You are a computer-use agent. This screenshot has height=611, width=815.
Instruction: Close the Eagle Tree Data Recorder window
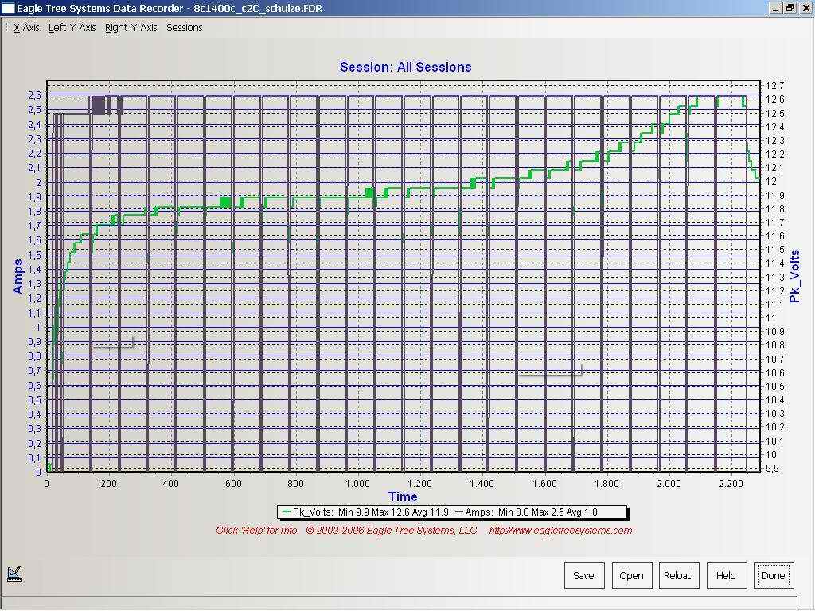coord(804,8)
